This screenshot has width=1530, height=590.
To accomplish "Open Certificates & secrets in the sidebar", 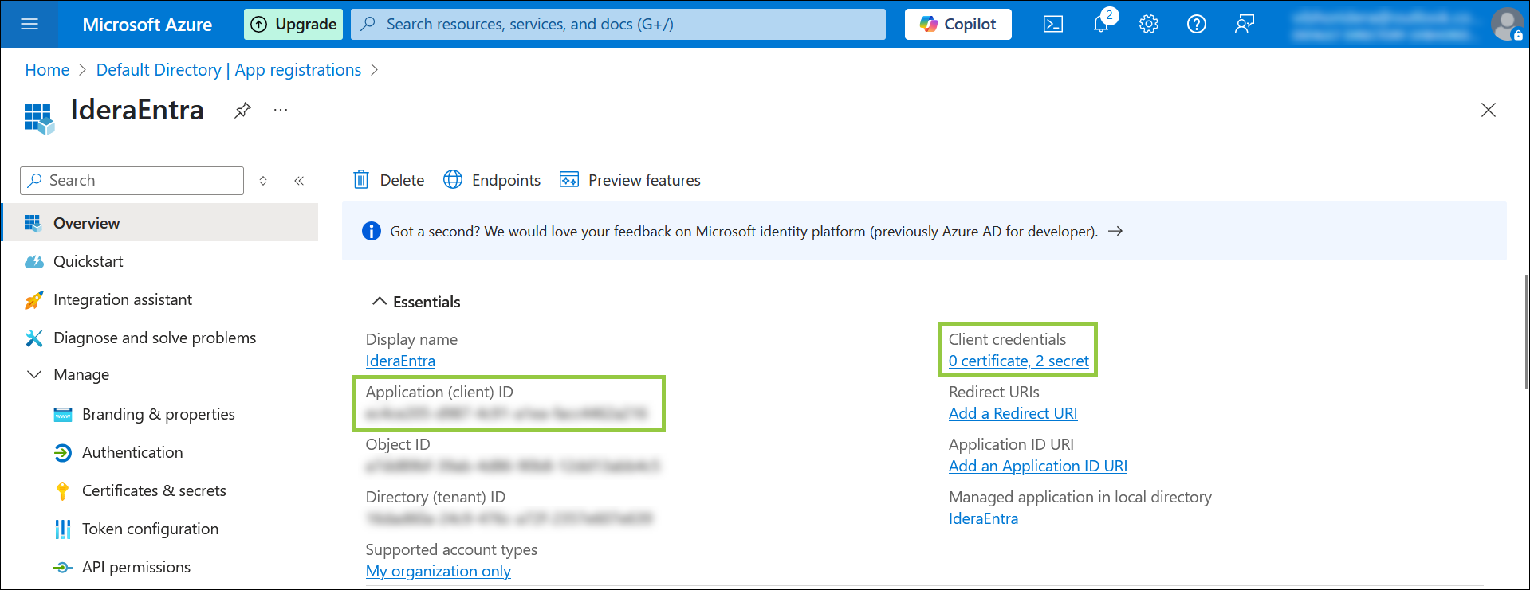I will (154, 490).
